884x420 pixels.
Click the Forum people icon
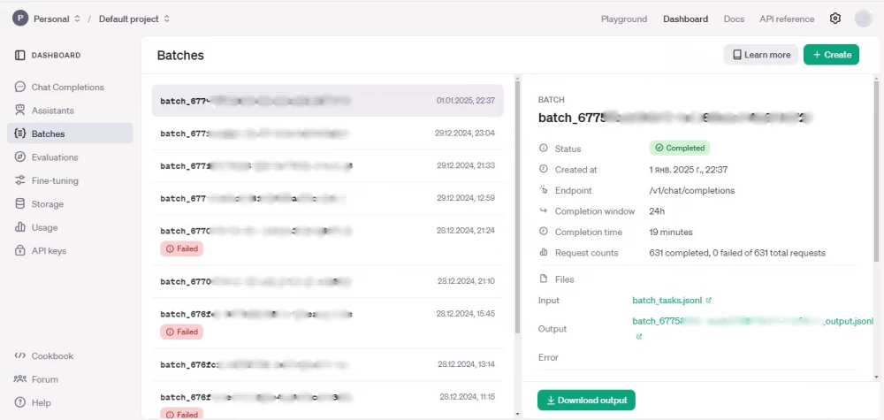pos(20,379)
